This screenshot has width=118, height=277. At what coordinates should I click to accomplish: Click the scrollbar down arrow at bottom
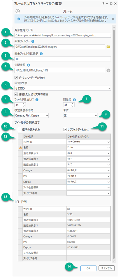pos(114,261)
